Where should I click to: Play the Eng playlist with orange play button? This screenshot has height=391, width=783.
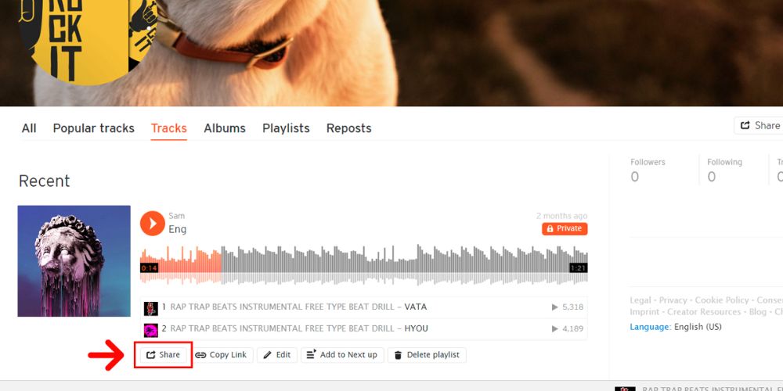tap(153, 223)
